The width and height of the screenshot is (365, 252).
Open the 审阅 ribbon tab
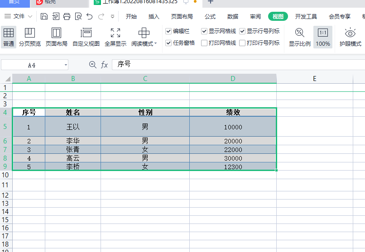click(255, 16)
